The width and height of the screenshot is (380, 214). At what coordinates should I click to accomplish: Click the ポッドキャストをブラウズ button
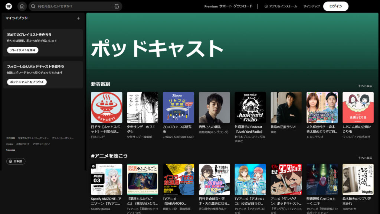27,82
